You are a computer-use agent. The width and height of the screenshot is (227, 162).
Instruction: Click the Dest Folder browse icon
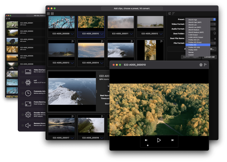click(215, 33)
